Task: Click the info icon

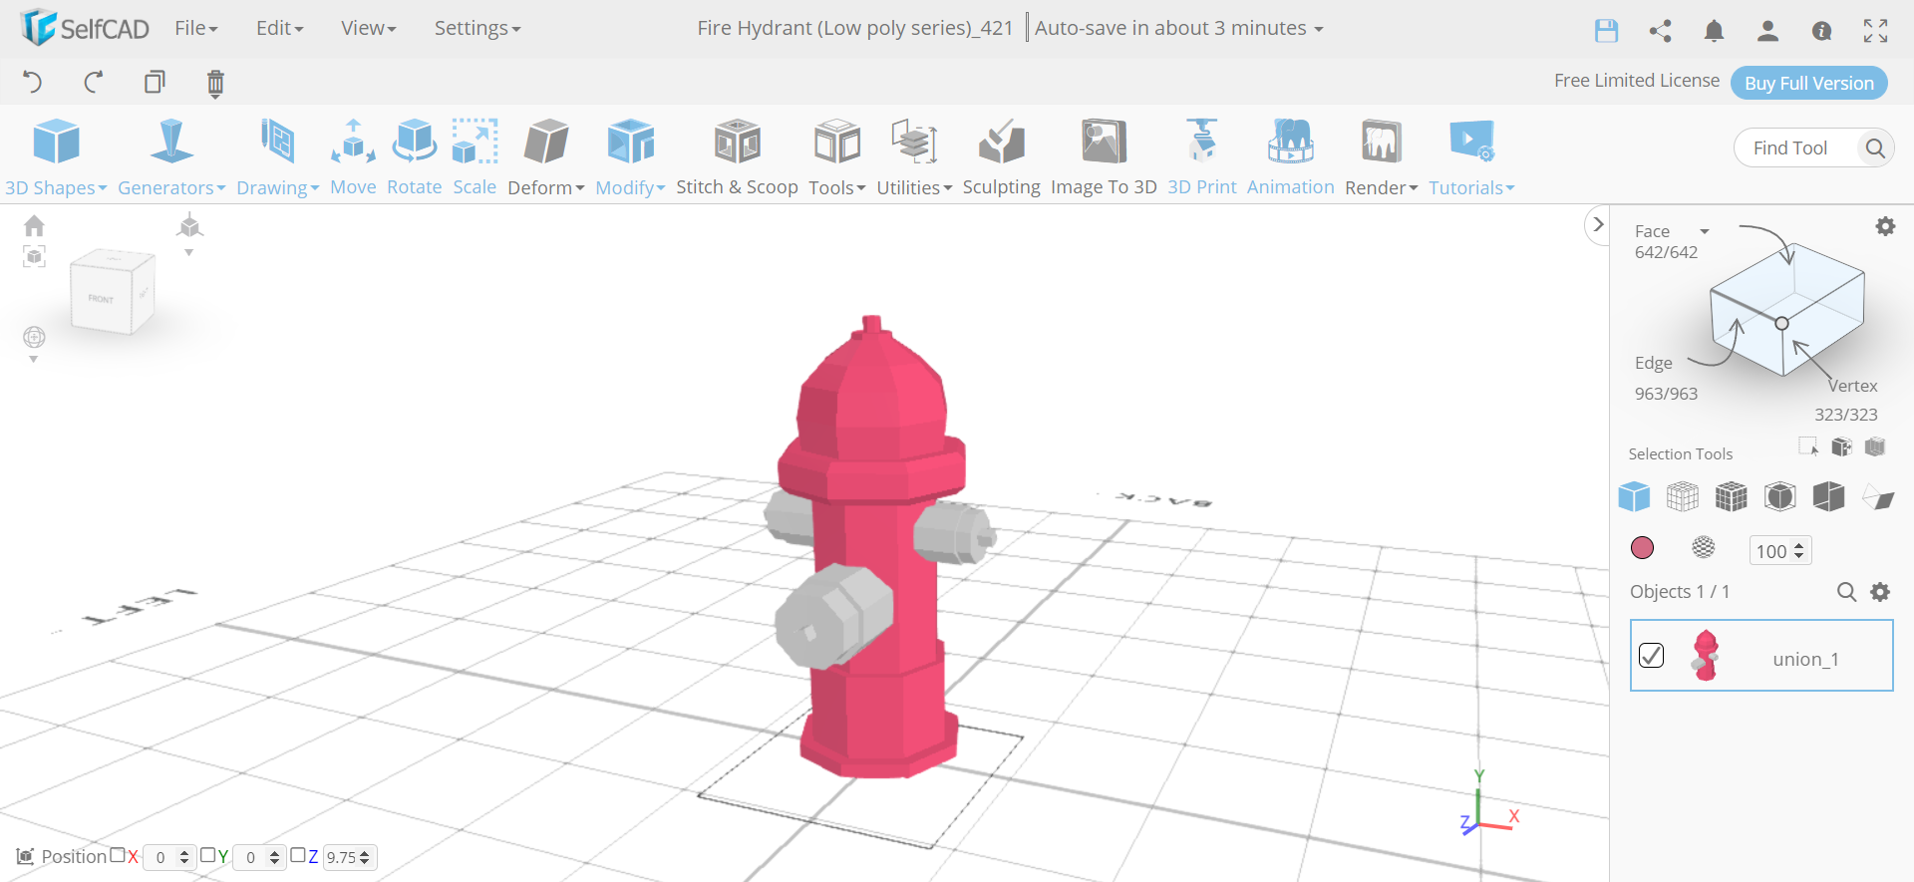Action: point(1821,31)
